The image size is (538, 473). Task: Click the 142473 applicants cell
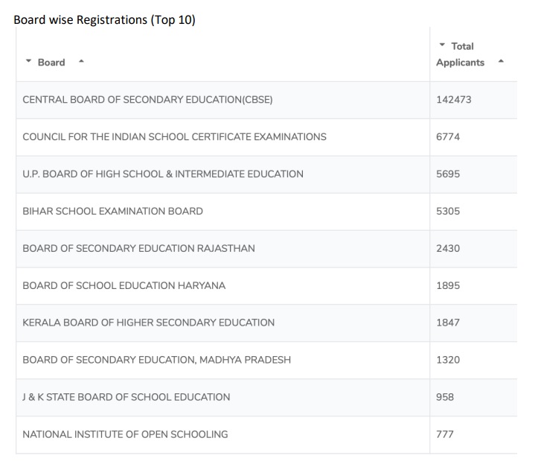pyautogui.click(x=454, y=100)
